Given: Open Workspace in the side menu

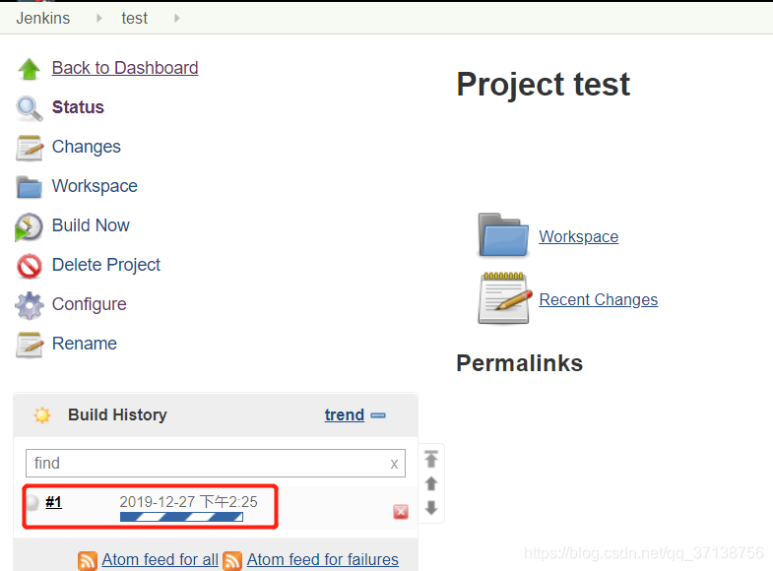Looking at the screenshot, I should tap(95, 186).
